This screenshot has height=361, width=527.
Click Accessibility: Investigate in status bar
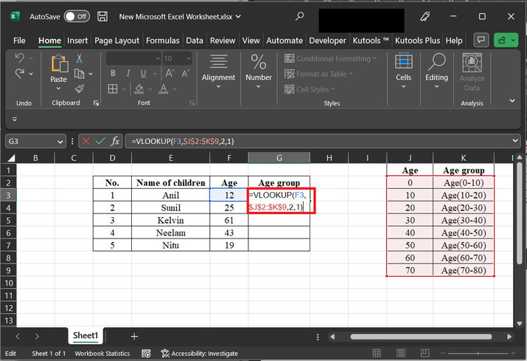pos(199,354)
